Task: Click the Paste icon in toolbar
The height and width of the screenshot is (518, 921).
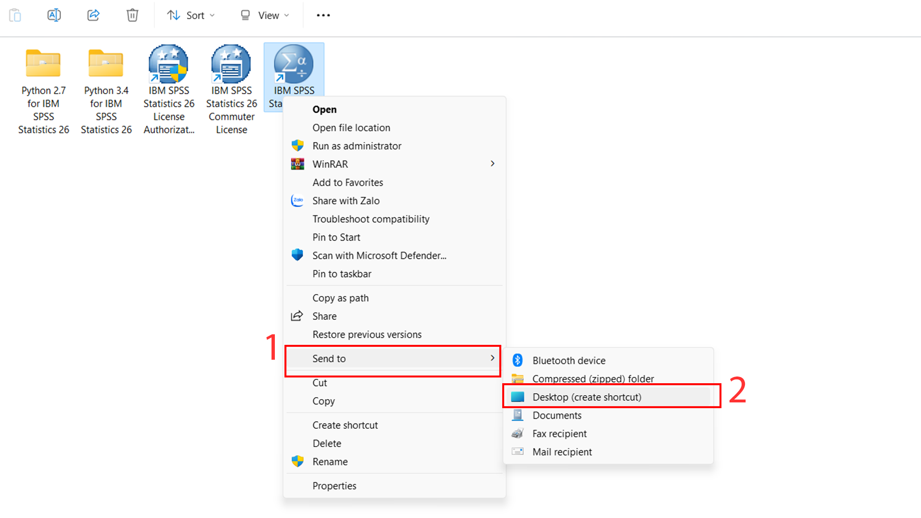Action: pyautogui.click(x=15, y=15)
